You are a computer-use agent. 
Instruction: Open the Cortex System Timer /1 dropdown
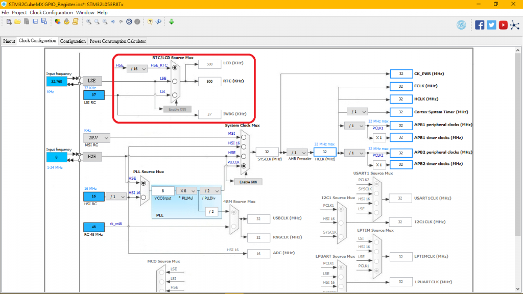[357, 112]
